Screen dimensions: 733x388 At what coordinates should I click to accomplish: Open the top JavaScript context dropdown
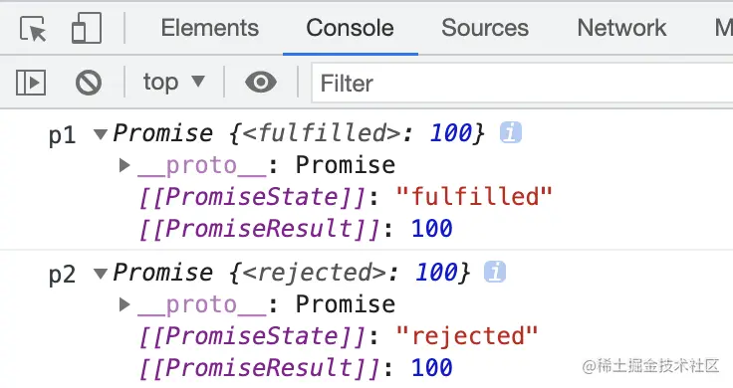pyautogui.click(x=174, y=83)
